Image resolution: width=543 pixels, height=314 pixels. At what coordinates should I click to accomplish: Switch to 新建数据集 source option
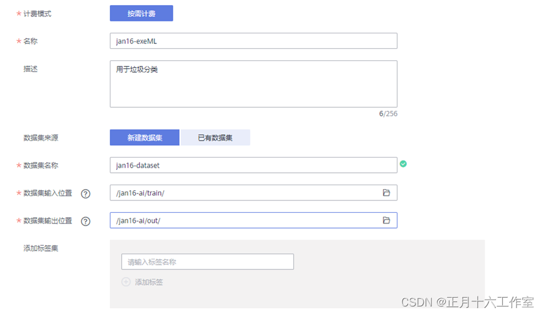(144, 138)
